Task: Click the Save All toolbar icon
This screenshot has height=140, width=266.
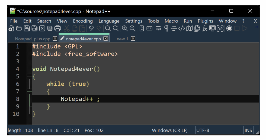Action: (34, 28)
